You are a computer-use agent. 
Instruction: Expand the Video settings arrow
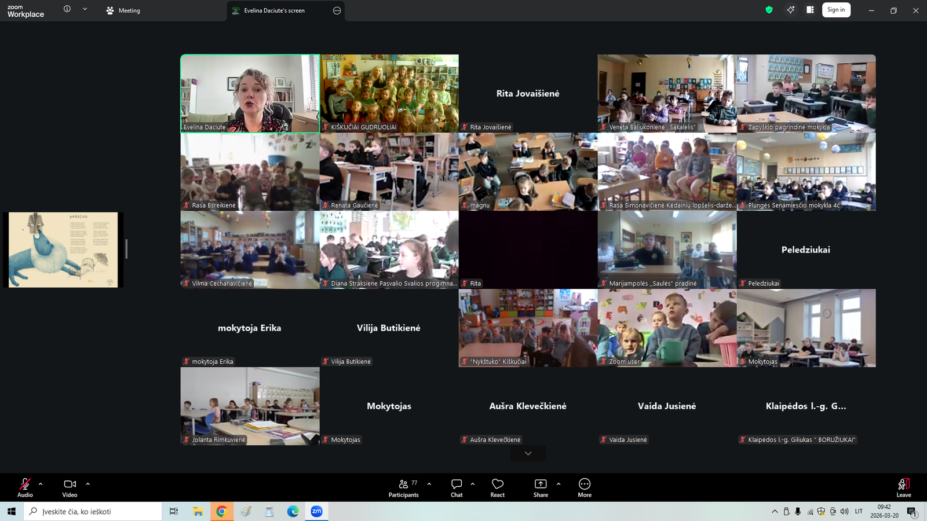(88, 483)
